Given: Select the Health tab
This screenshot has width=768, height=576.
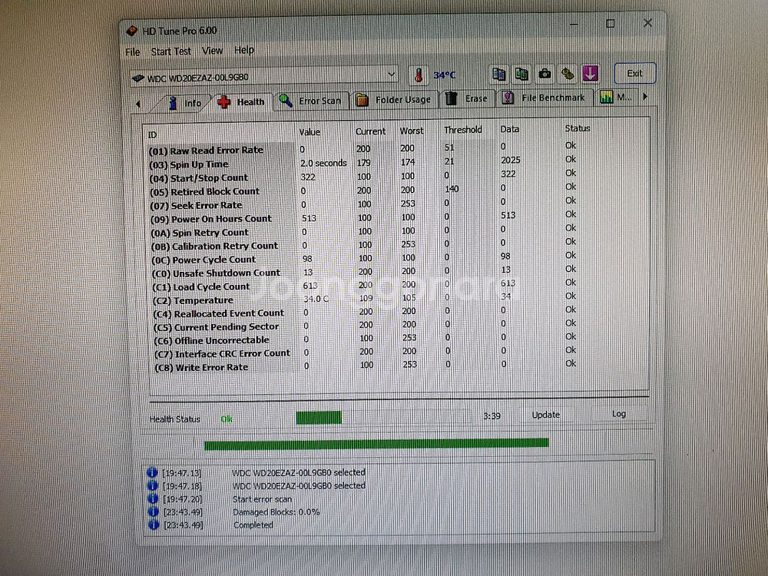Looking at the screenshot, I should click(241, 102).
